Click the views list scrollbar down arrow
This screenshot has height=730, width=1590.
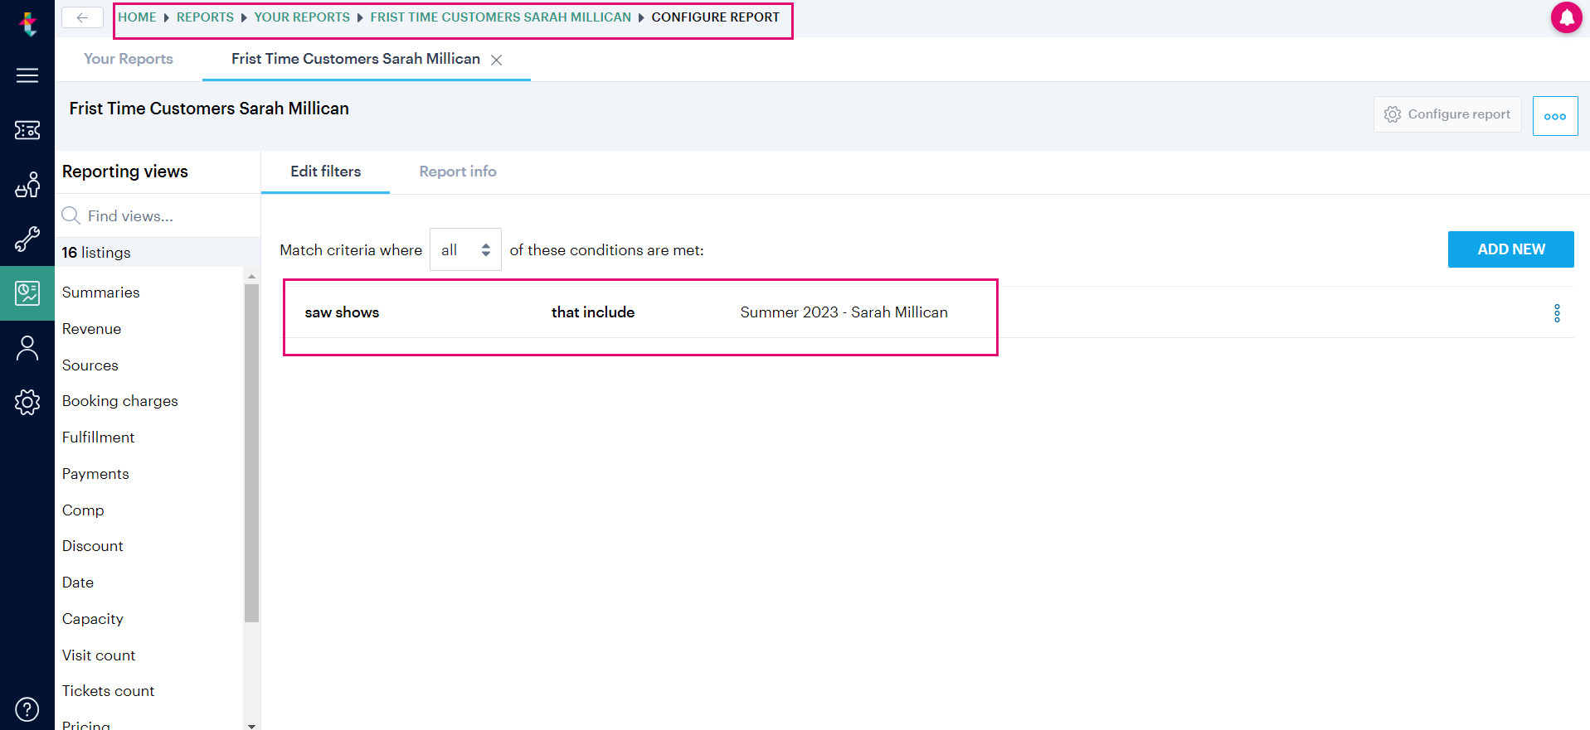(x=251, y=725)
